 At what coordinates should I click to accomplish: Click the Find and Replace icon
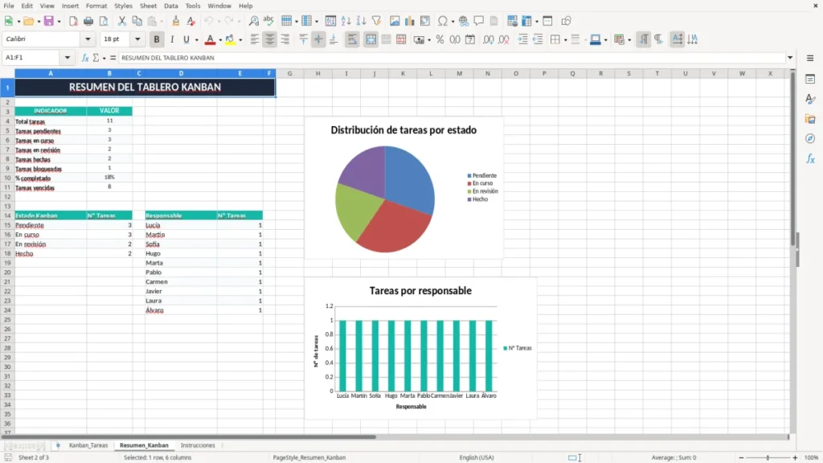click(253, 21)
